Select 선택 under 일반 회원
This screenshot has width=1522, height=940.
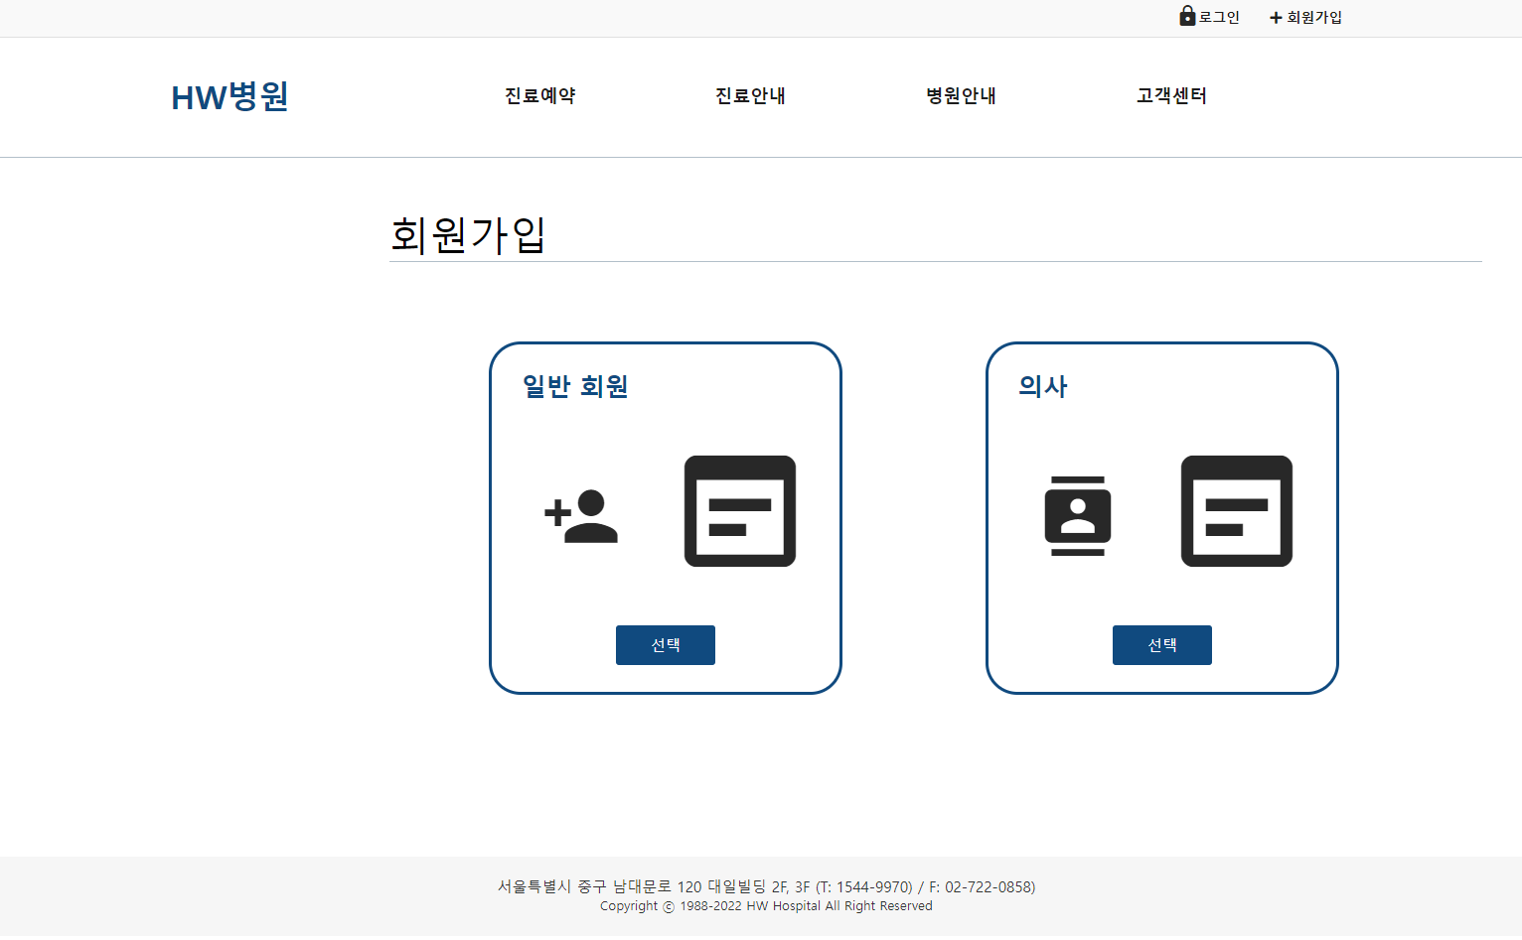pyautogui.click(x=665, y=644)
